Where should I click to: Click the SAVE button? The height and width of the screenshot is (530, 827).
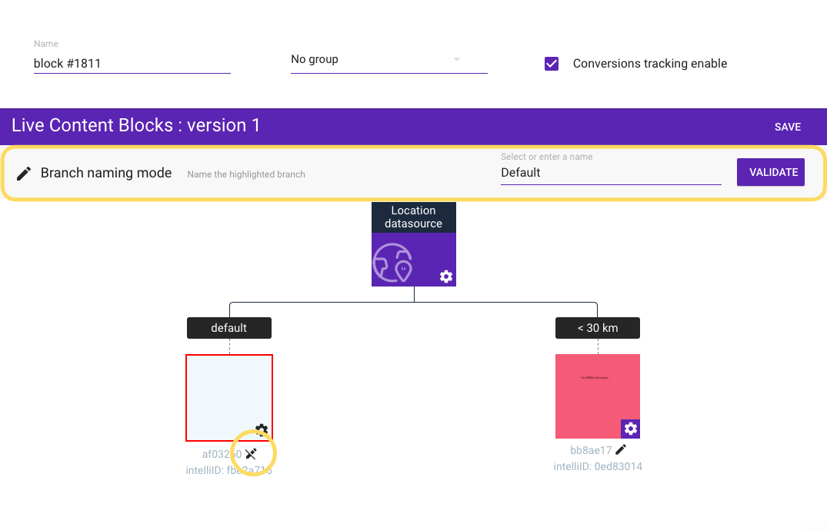coord(788,127)
